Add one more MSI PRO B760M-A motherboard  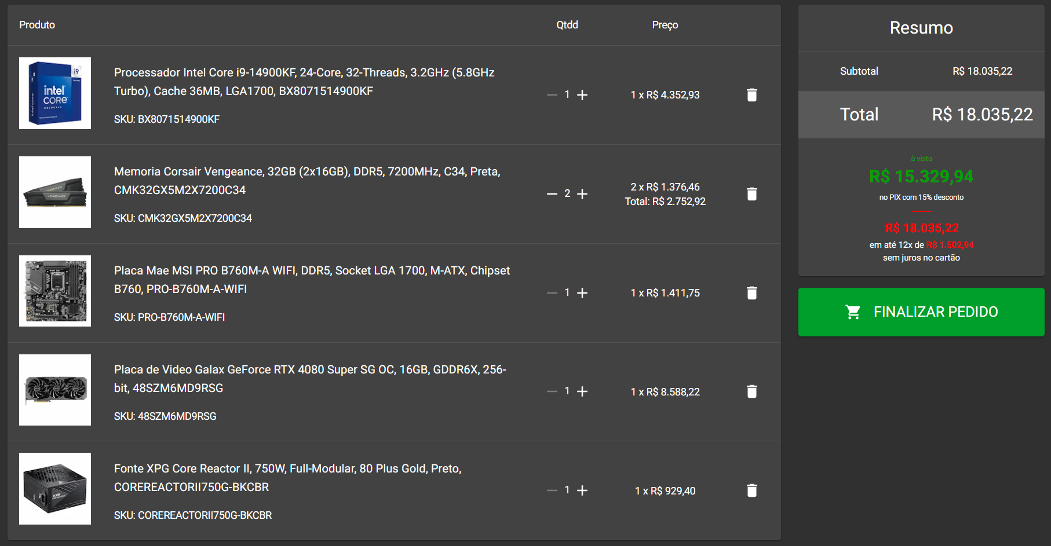(582, 293)
